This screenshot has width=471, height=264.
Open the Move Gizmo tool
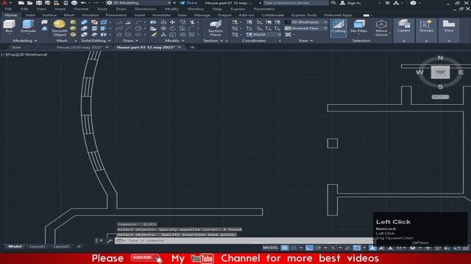tap(381, 28)
